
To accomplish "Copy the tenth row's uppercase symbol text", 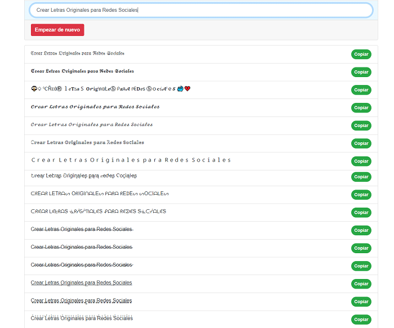I will coord(361,212).
